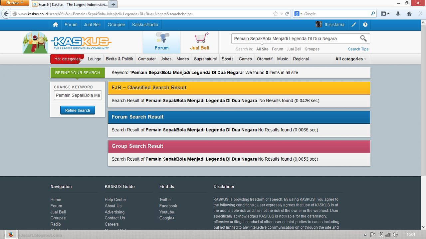Image resolution: width=426 pixels, height=239 pixels.
Task: Open the bookmarks menu toolbar icon
Action: pos(385,14)
